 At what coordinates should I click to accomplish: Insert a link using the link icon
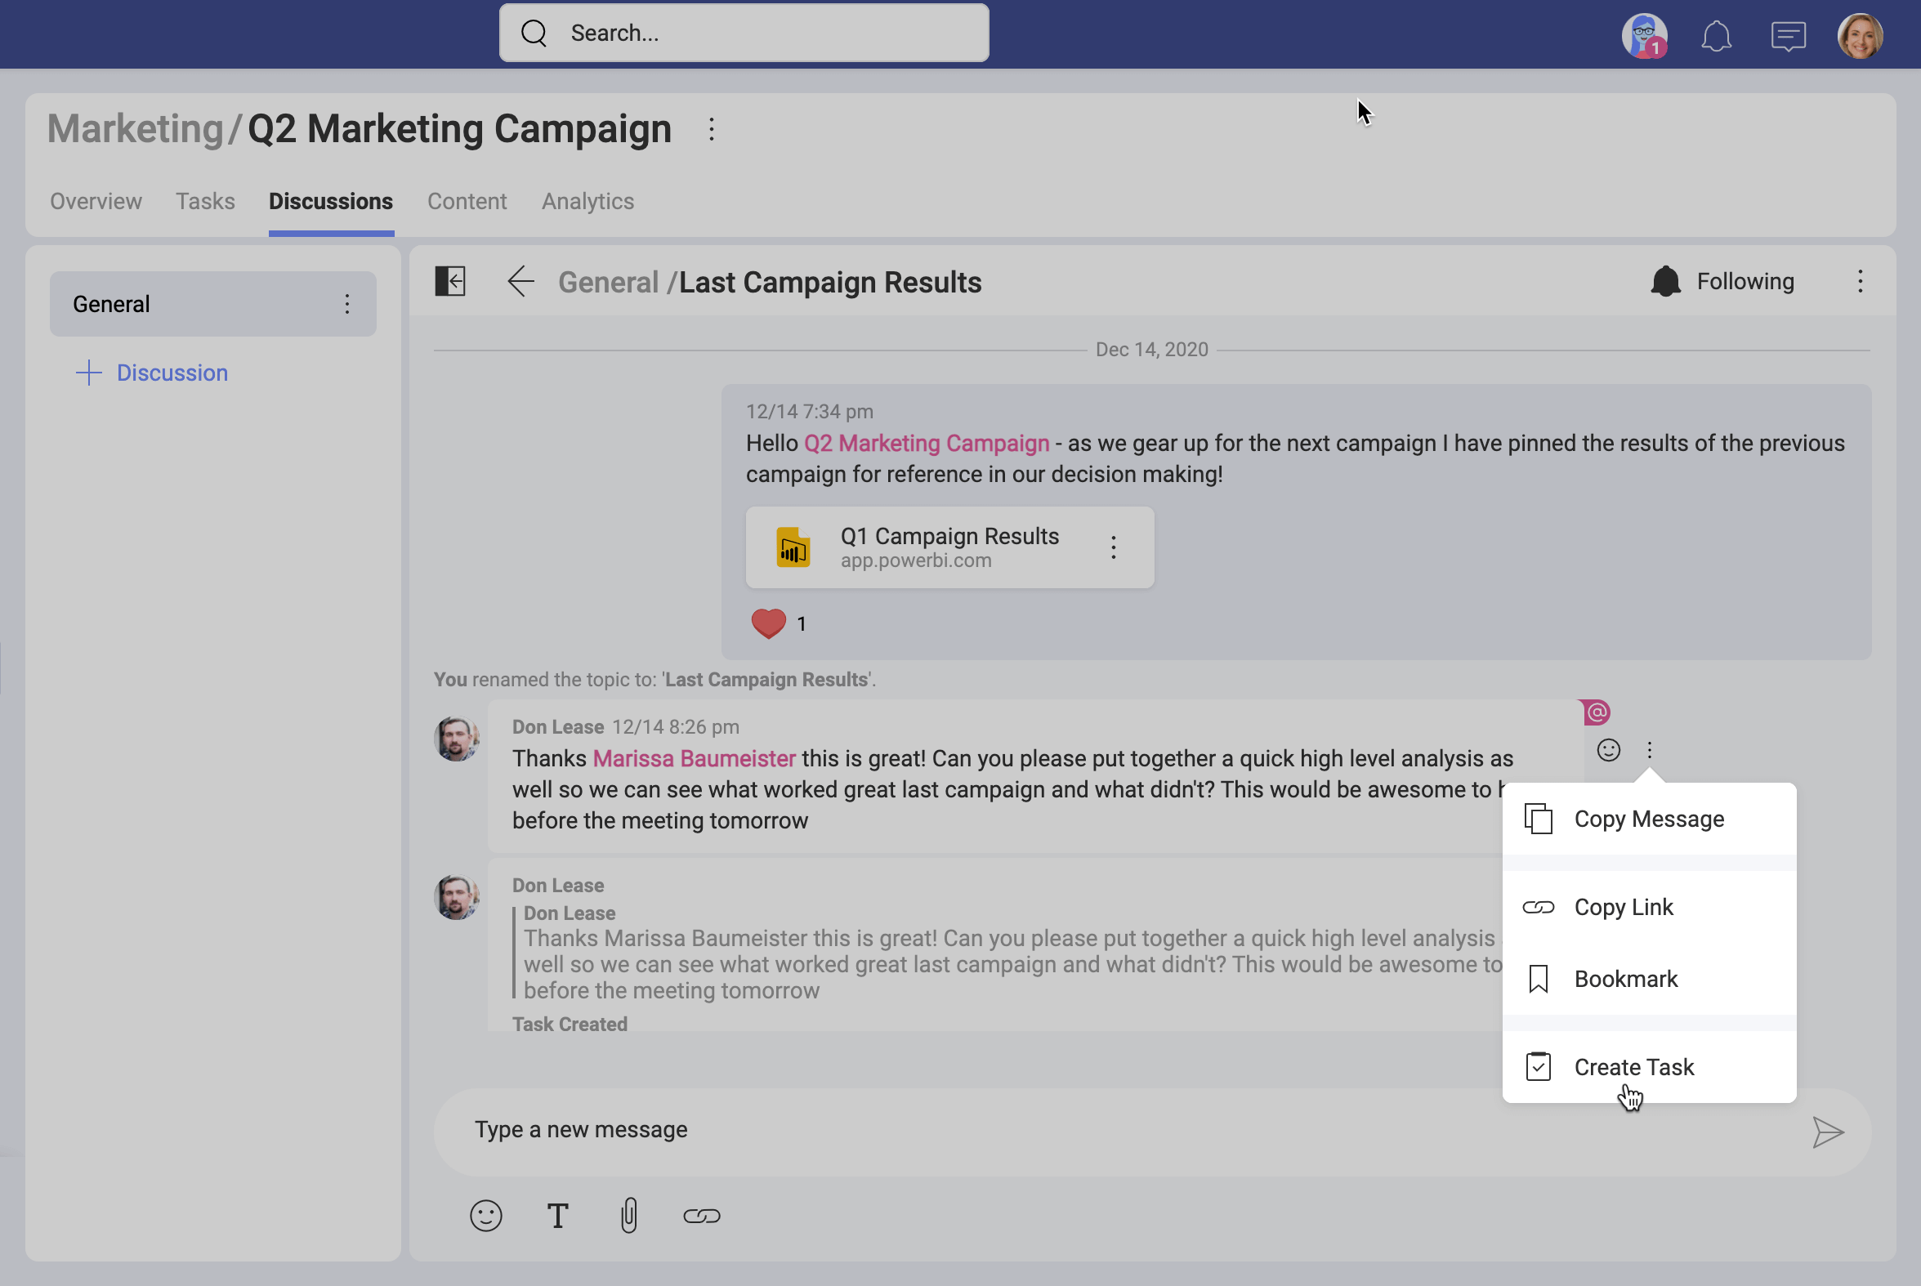(x=701, y=1215)
